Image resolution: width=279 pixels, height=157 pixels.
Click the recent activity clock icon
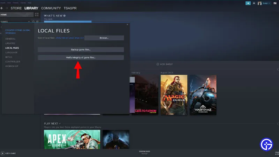tap(33, 22)
